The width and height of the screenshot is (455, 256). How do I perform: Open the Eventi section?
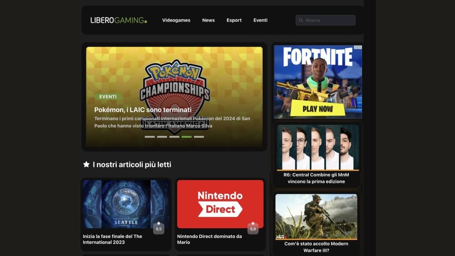coord(260,20)
